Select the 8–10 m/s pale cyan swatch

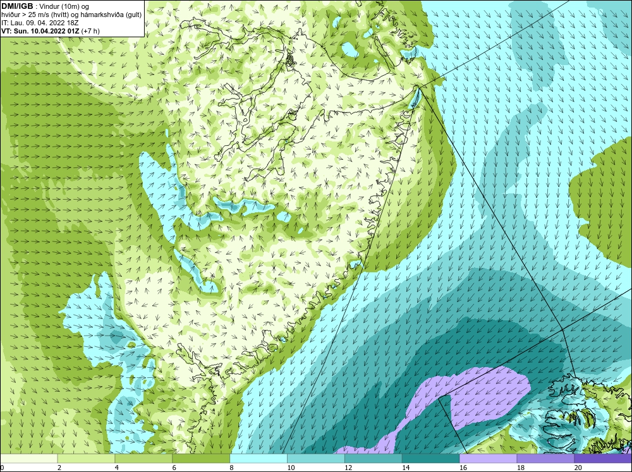pos(258,458)
